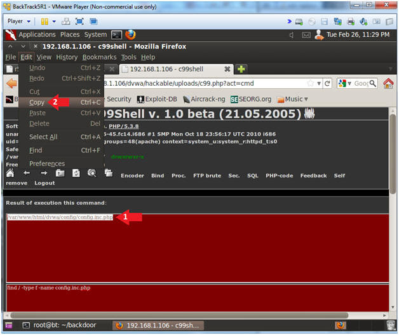Click the c99shell Home icon
The height and width of the screenshot is (335, 399).
[x=10, y=174]
